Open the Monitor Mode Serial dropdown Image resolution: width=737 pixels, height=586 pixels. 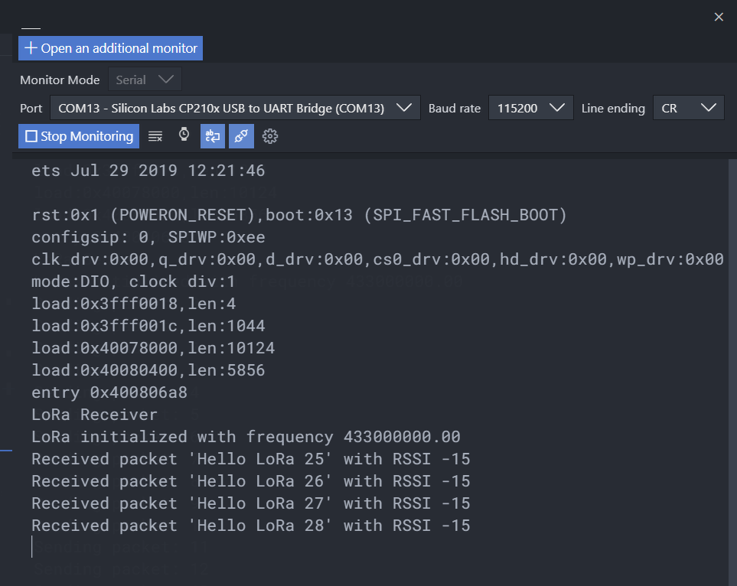[145, 80]
